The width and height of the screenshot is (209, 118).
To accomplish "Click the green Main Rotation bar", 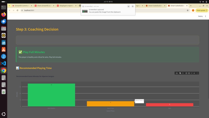I will click(x=51, y=95).
